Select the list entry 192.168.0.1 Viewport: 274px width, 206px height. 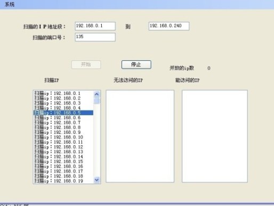(x=63, y=93)
